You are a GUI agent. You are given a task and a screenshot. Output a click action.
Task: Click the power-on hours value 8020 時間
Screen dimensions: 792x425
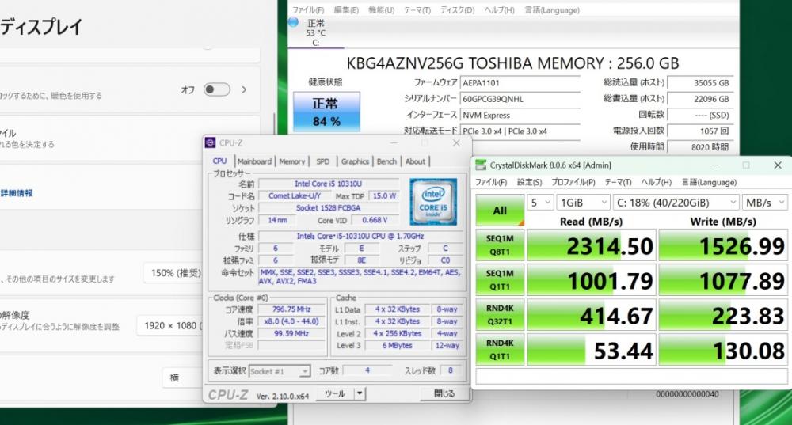(x=699, y=147)
